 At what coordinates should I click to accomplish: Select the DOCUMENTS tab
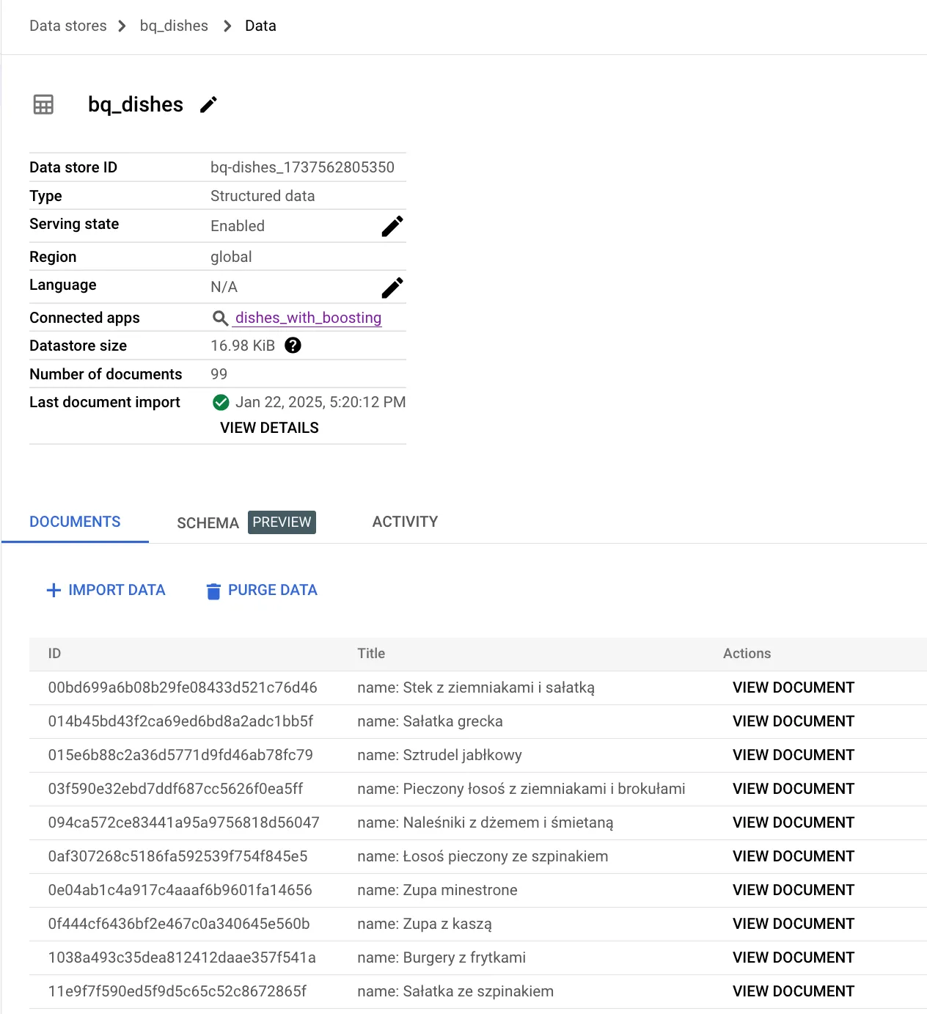(75, 522)
